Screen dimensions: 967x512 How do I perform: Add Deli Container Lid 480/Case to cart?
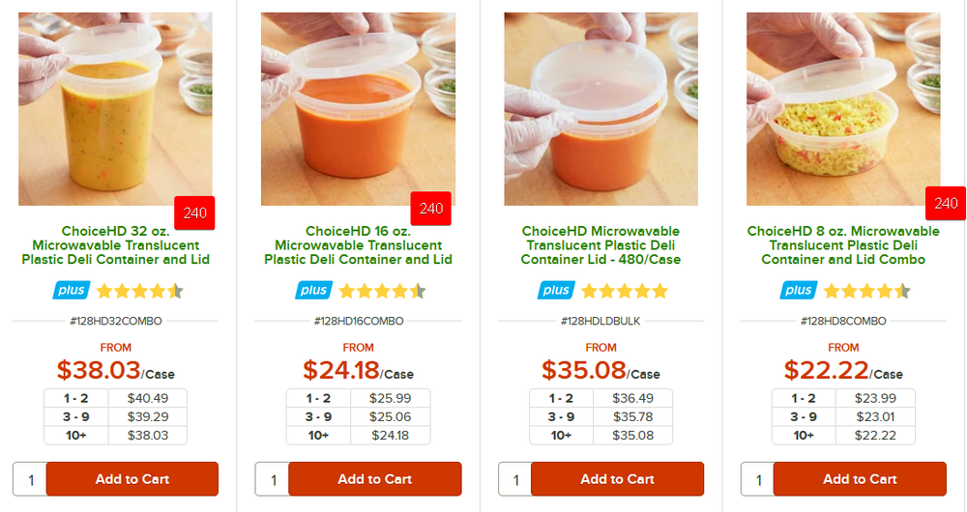coord(617,479)
